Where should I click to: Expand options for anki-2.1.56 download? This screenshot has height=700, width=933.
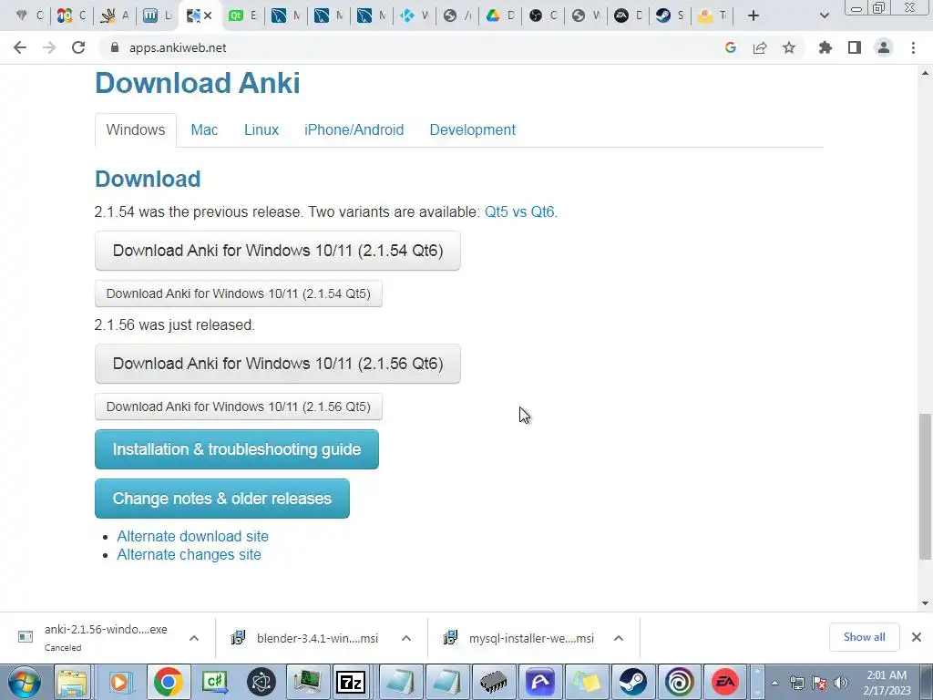click(194, 638)
